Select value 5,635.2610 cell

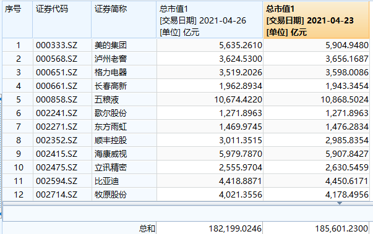click(x=210, y=45)
